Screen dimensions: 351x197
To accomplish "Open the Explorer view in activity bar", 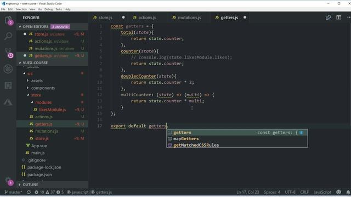I will pos(8,20).
